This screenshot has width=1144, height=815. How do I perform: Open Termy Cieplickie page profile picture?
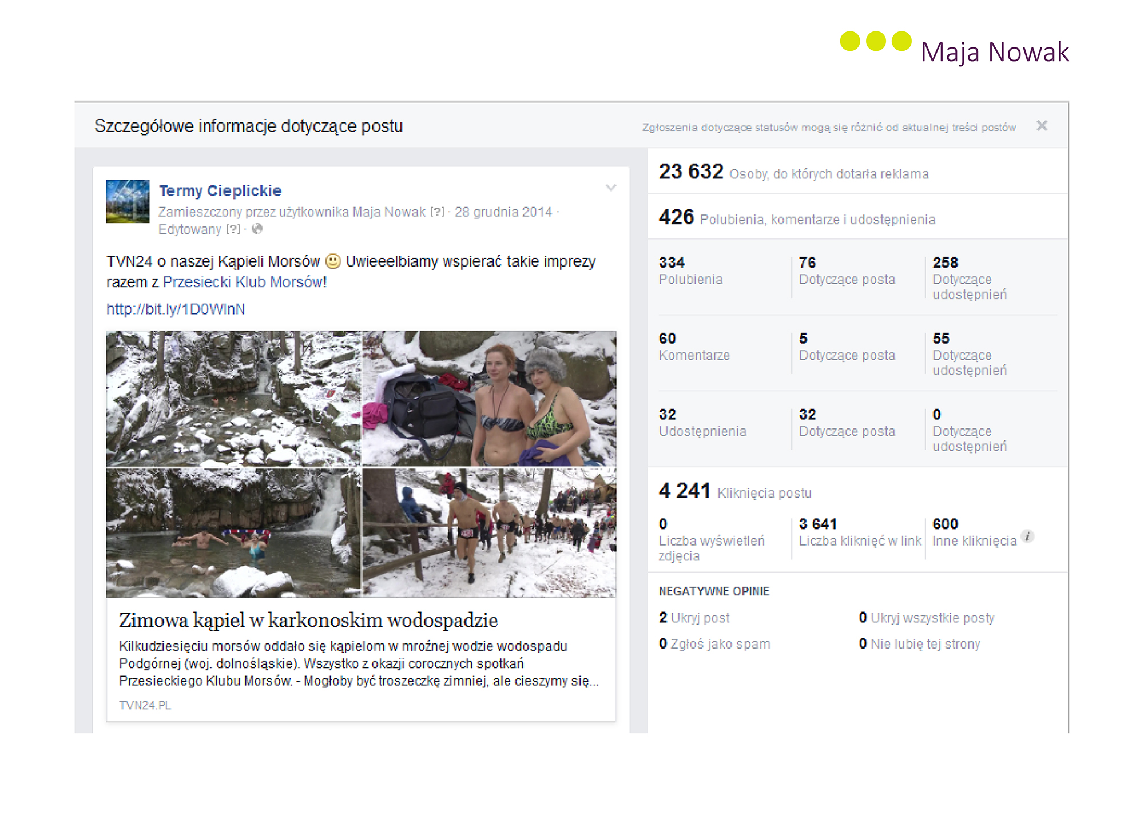coord(128,201)
